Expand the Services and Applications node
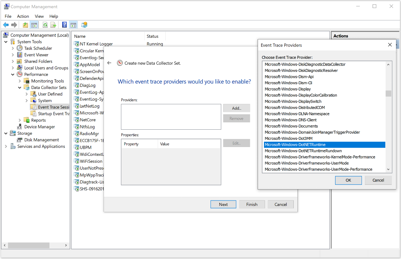The height and width of the screenshot is (259, 401). pyautogui.click(x=6, y=146)
